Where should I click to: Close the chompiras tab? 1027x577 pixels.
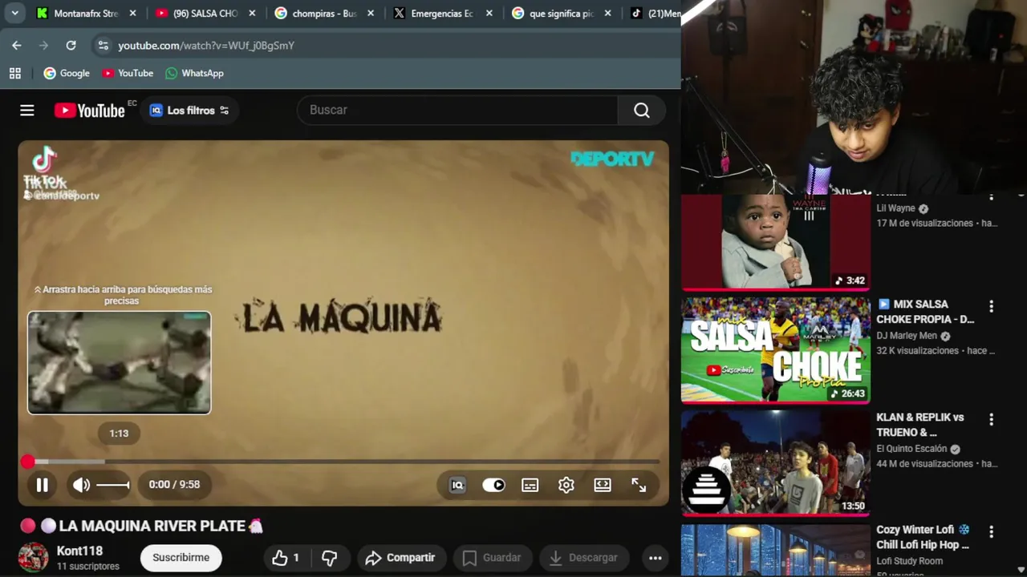click(x=371, y=14)
